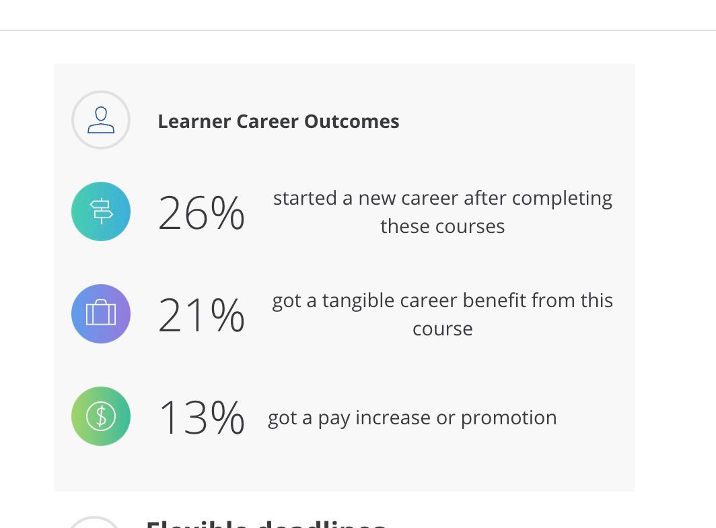Viewport: 716px width, 528px height.
Task: Click the 13% statistic number
Action: [x=201, y=417]
